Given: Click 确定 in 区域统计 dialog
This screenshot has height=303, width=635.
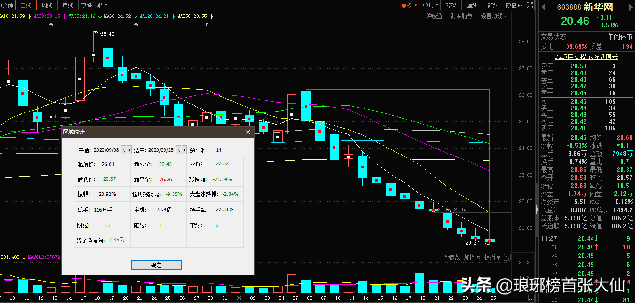Looking at the screenshot, I should pos(157,265).
